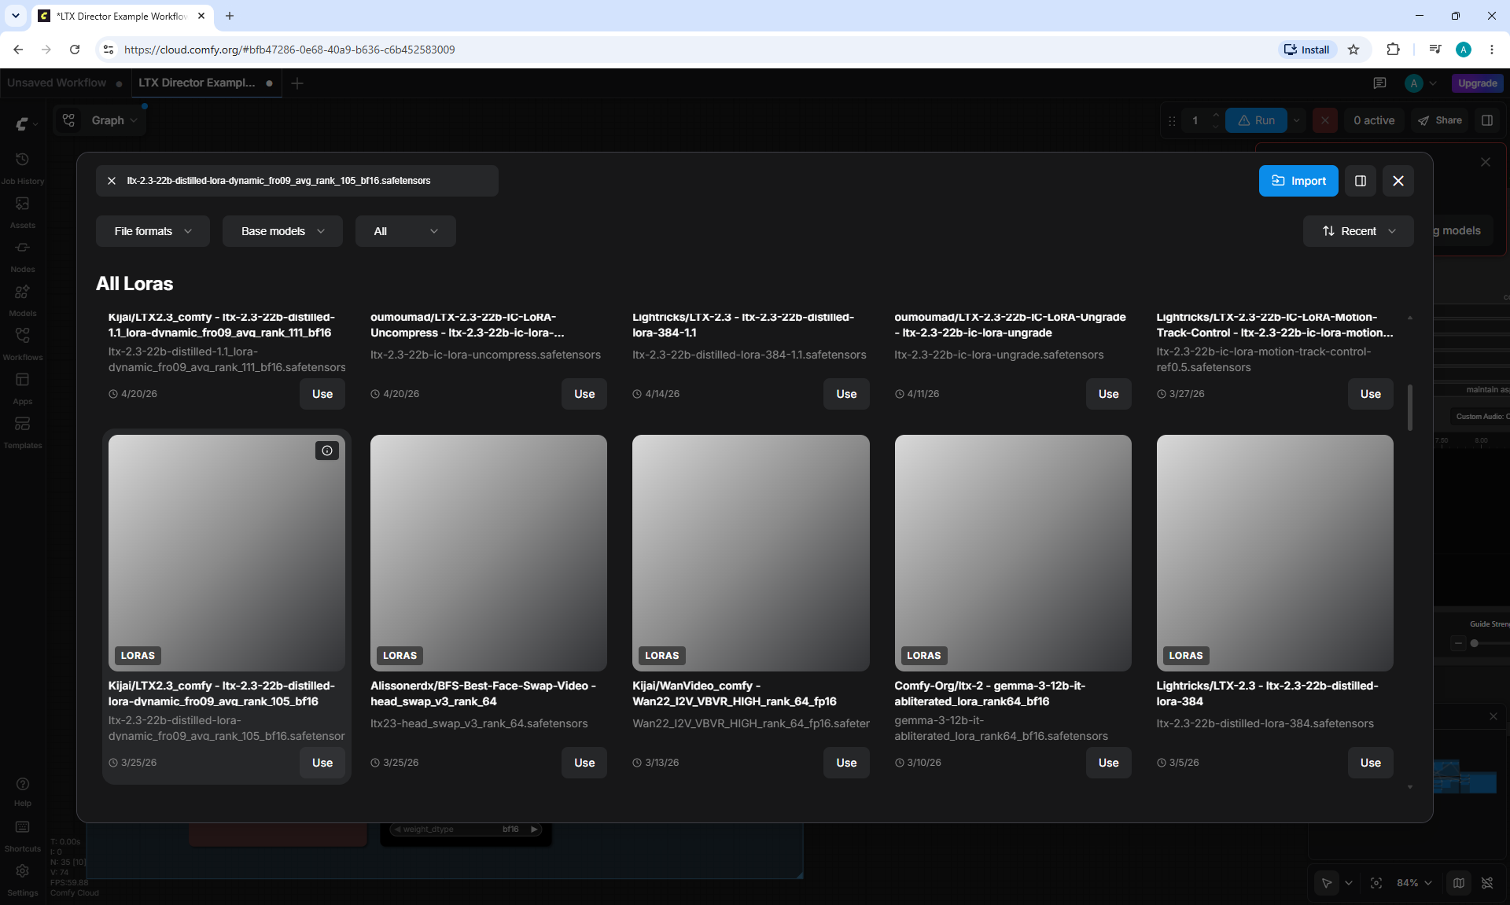The width and height of the screenshot is (1510, 905).
Task: Click the Share button
Action: coord(1440,120)
